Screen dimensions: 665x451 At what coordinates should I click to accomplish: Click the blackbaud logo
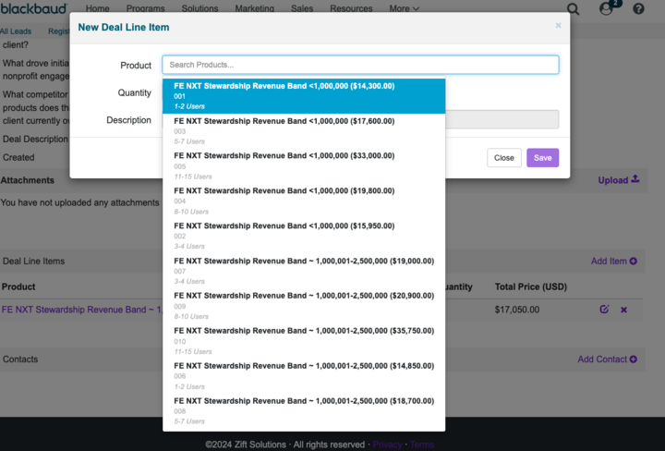(x=34, y=8)
